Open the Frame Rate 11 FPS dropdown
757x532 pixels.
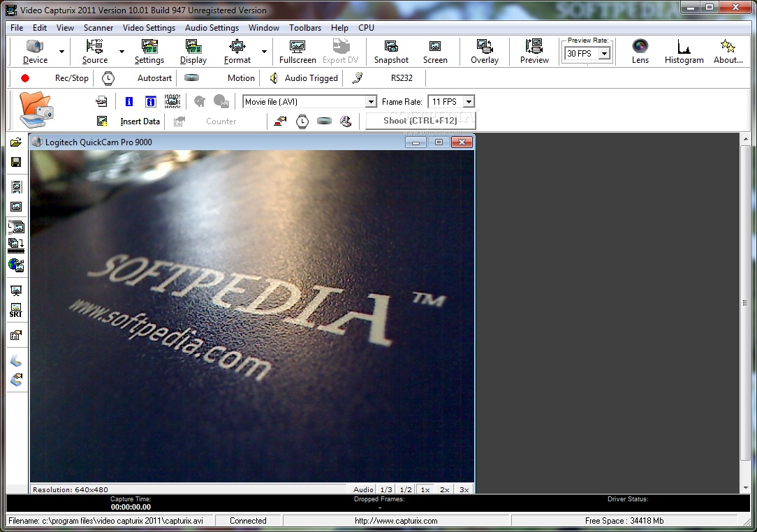[469, 102]
